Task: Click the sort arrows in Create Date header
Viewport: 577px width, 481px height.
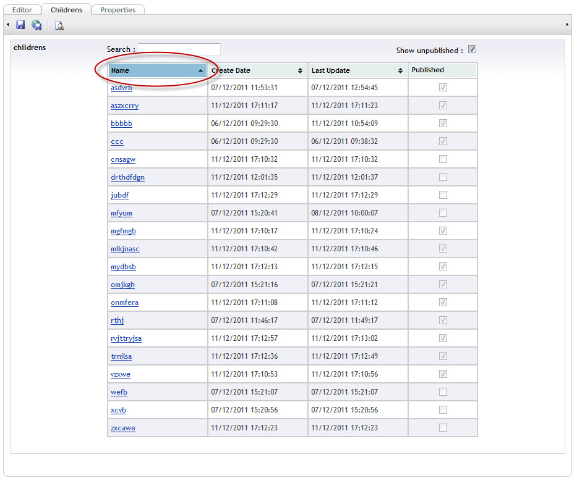Action: 301,70
